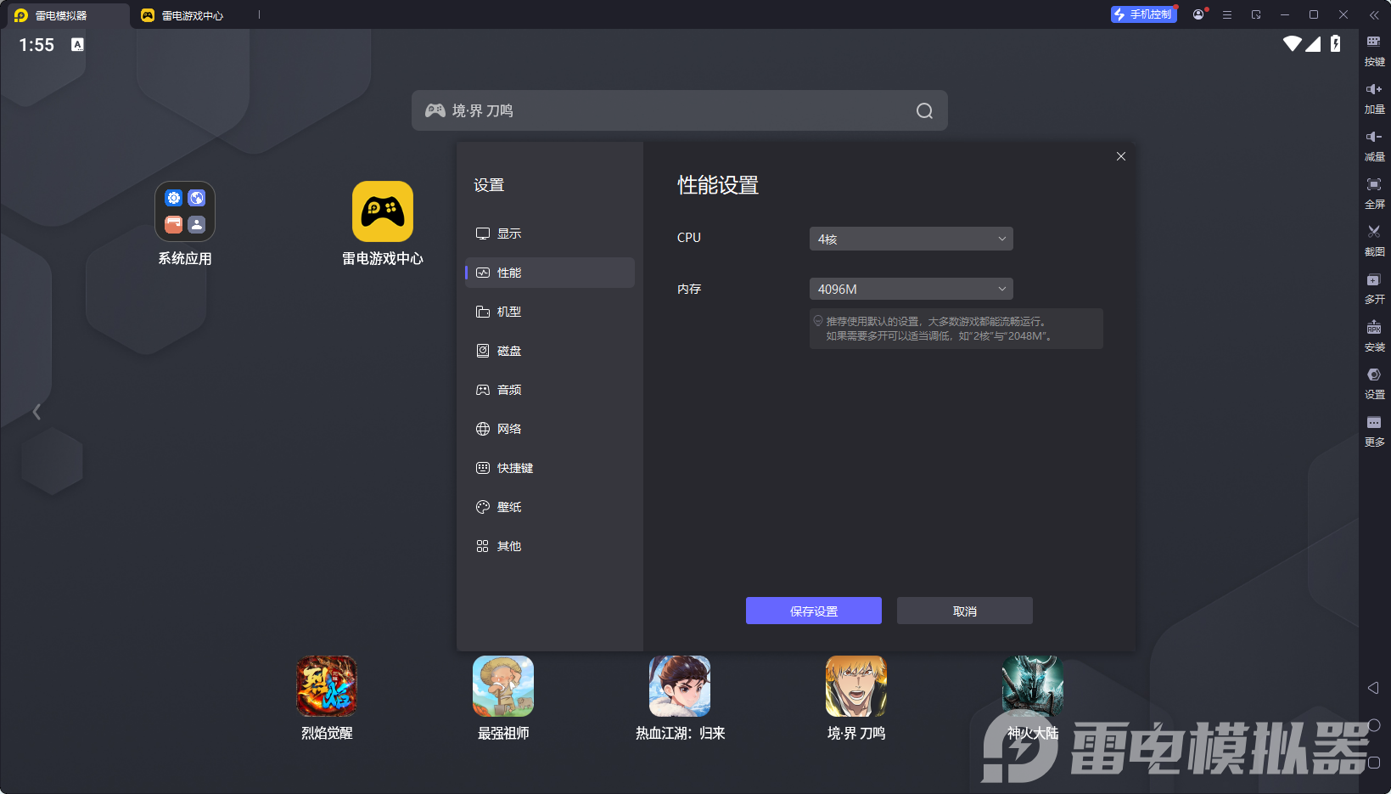Image resolution: width=1391 pixels, height=794 pixels.
Task: Expand the CPU cores dropdown
Action: click(911, 239)
